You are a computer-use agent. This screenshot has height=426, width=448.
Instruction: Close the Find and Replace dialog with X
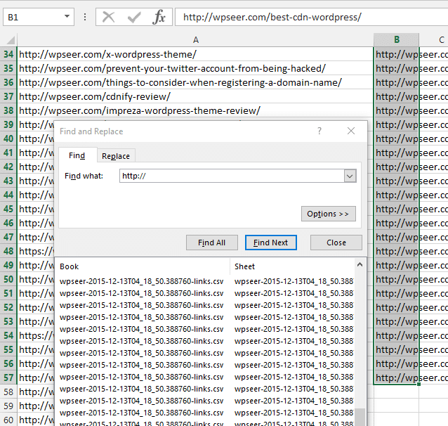(351, 131)
